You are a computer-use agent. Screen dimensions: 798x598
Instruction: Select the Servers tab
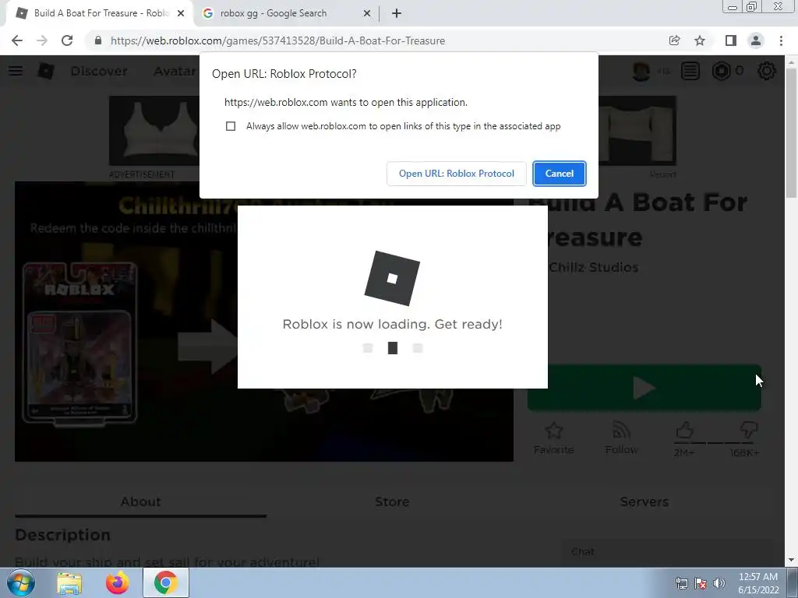(x=644, y=502)
